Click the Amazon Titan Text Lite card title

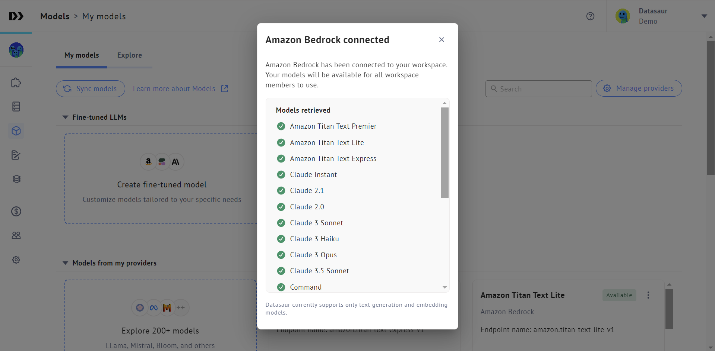[x=522, y=295]
